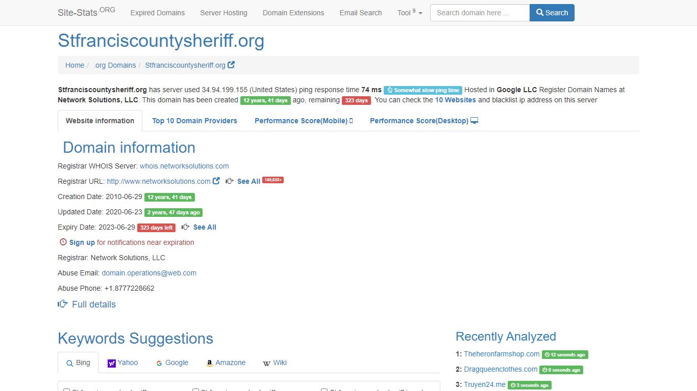The height and width of the screenshot is (391, 697).
Task: Open Full details link
Action: 94,304
